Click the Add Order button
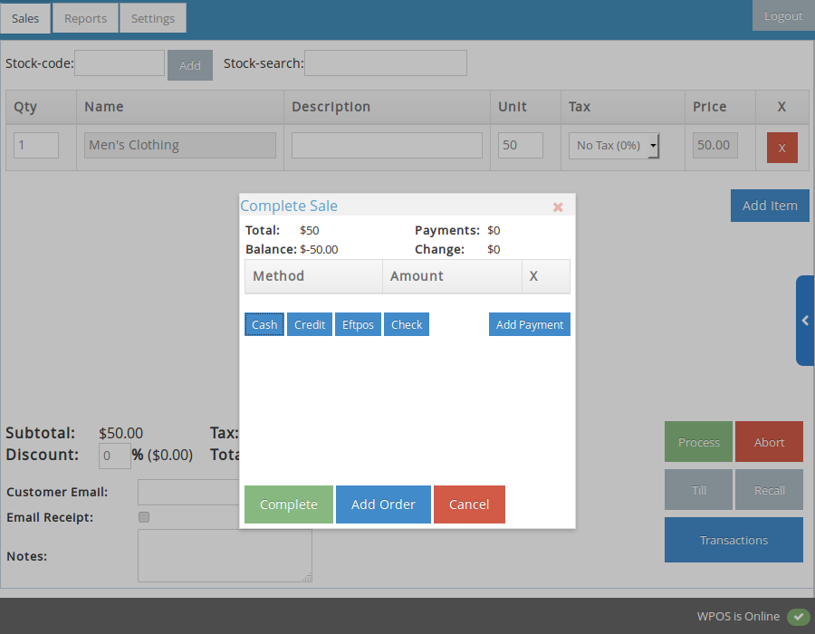This screenshot has height=634, width=815. (383, 504)
